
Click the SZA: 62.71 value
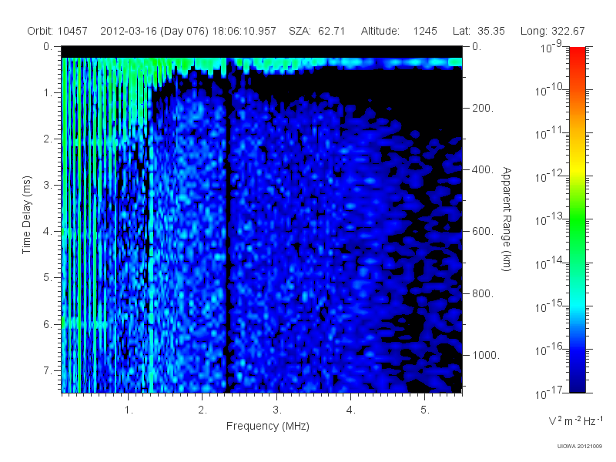(316, 31)
